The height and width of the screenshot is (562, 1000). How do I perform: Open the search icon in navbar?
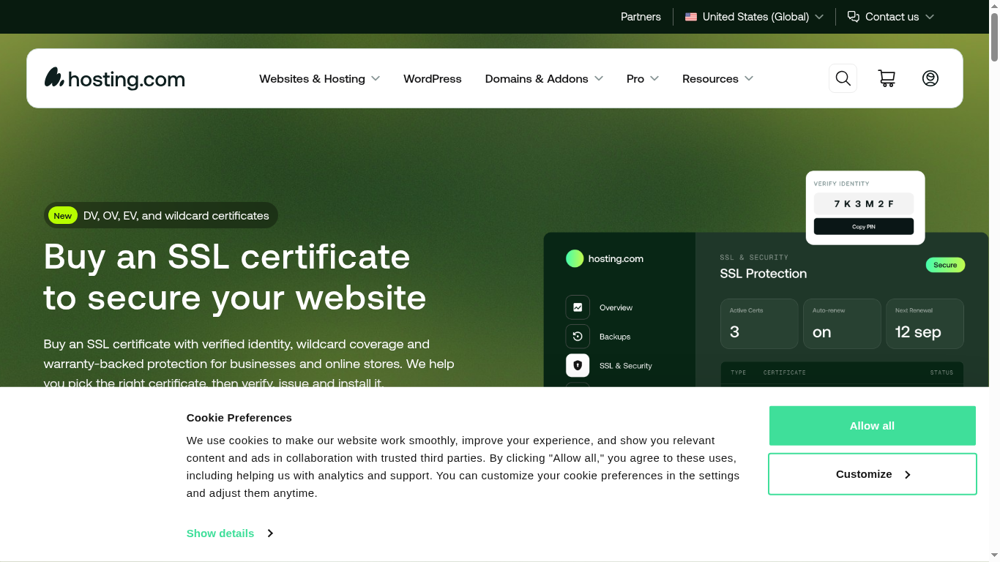843,78
